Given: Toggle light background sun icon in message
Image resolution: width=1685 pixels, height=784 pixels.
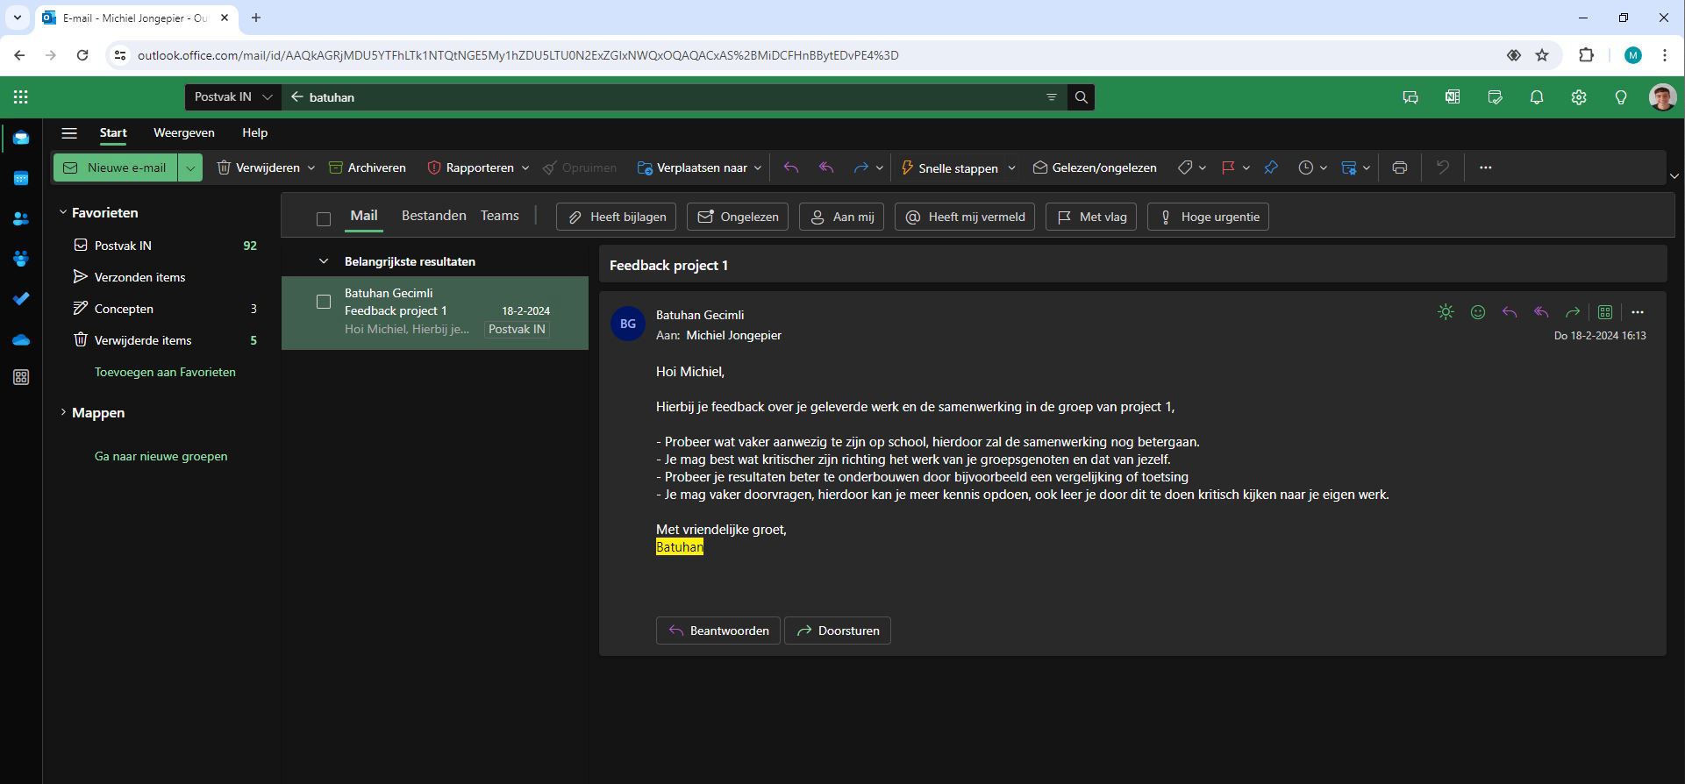Looking at the screenshot, I should coord(1446,312).
